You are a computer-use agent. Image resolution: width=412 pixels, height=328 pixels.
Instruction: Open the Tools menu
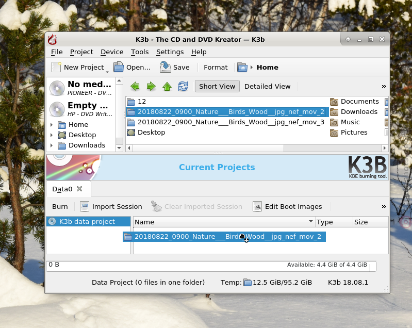click(x=140, y=52)
